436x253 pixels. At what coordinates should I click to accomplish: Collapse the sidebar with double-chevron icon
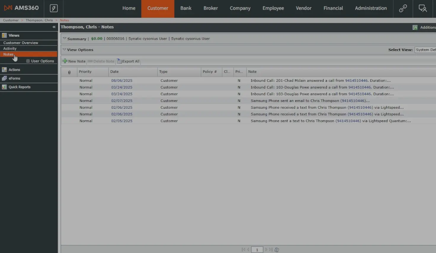pyautogui.click(x=54, y=27)
